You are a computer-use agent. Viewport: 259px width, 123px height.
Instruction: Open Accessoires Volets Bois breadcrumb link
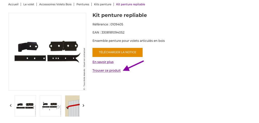55,4
